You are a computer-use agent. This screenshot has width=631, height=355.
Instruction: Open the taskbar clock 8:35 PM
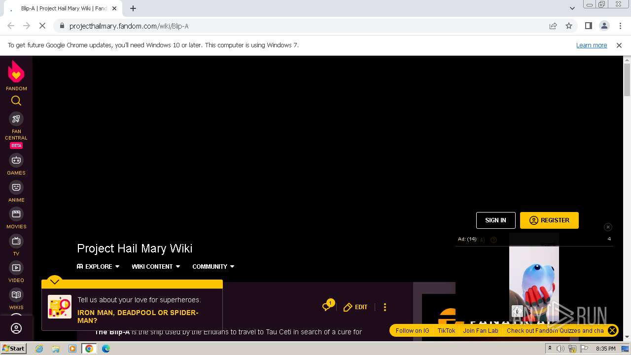click(605, 349)
